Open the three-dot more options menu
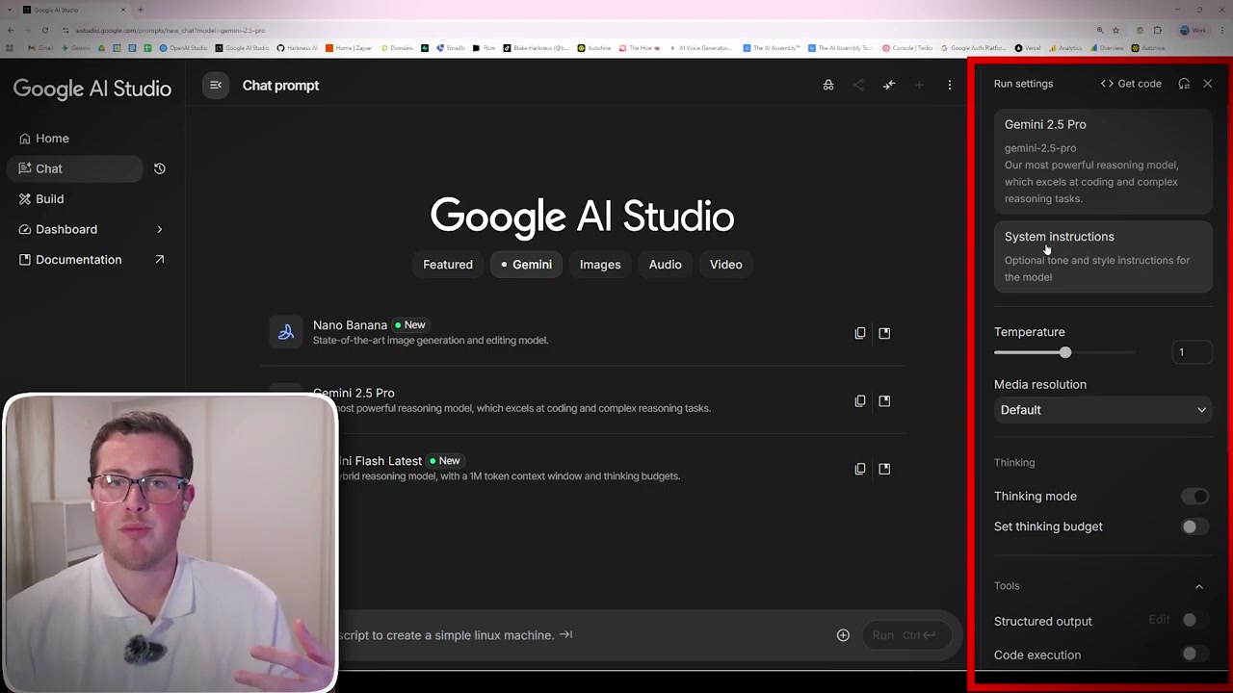The image size is (1233, 693). [x=950, y=85]
